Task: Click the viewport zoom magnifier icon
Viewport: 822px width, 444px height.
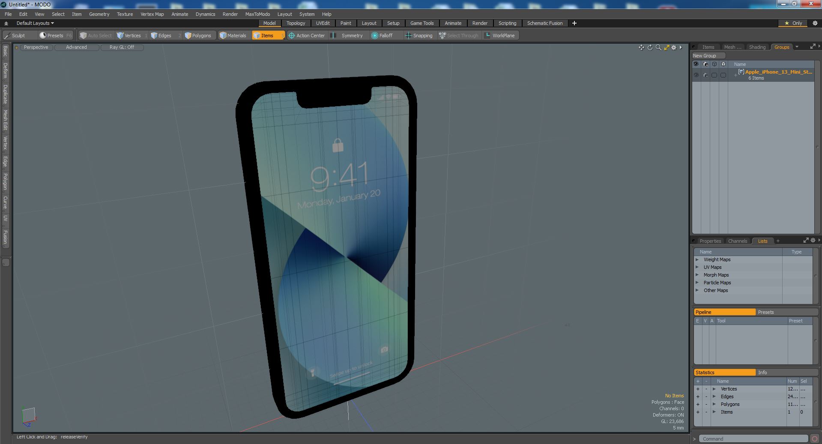Action: 658,48
